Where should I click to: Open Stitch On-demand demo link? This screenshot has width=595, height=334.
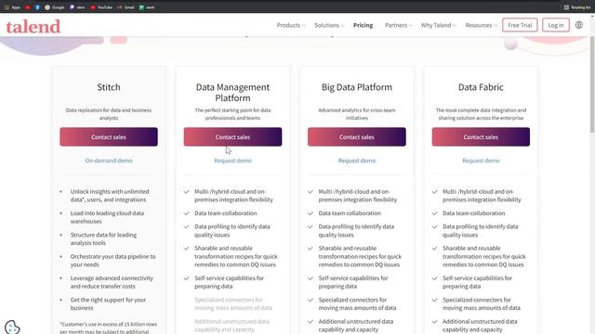109,161
